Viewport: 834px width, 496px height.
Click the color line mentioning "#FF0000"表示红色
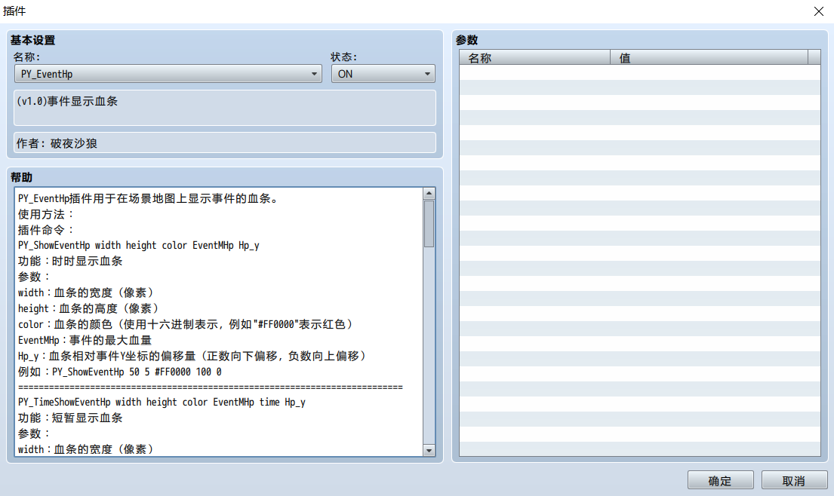(185, 324)
